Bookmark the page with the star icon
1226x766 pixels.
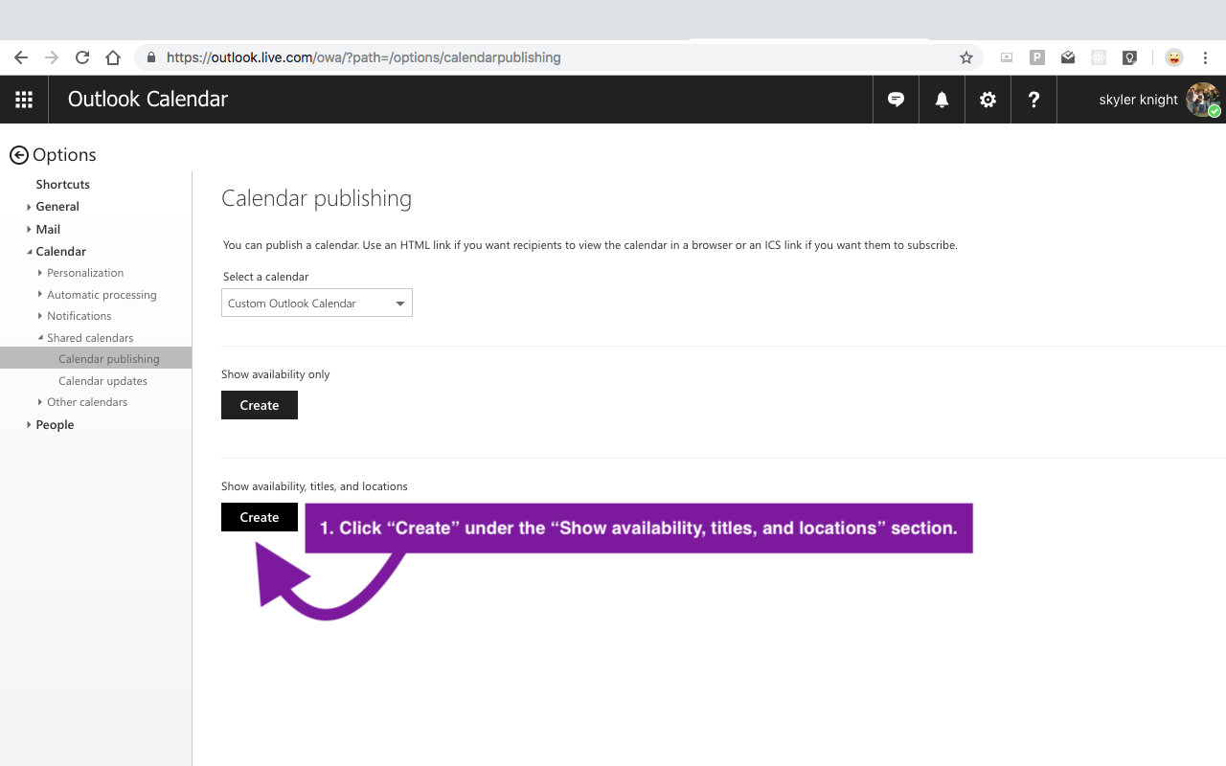[966, 57]
